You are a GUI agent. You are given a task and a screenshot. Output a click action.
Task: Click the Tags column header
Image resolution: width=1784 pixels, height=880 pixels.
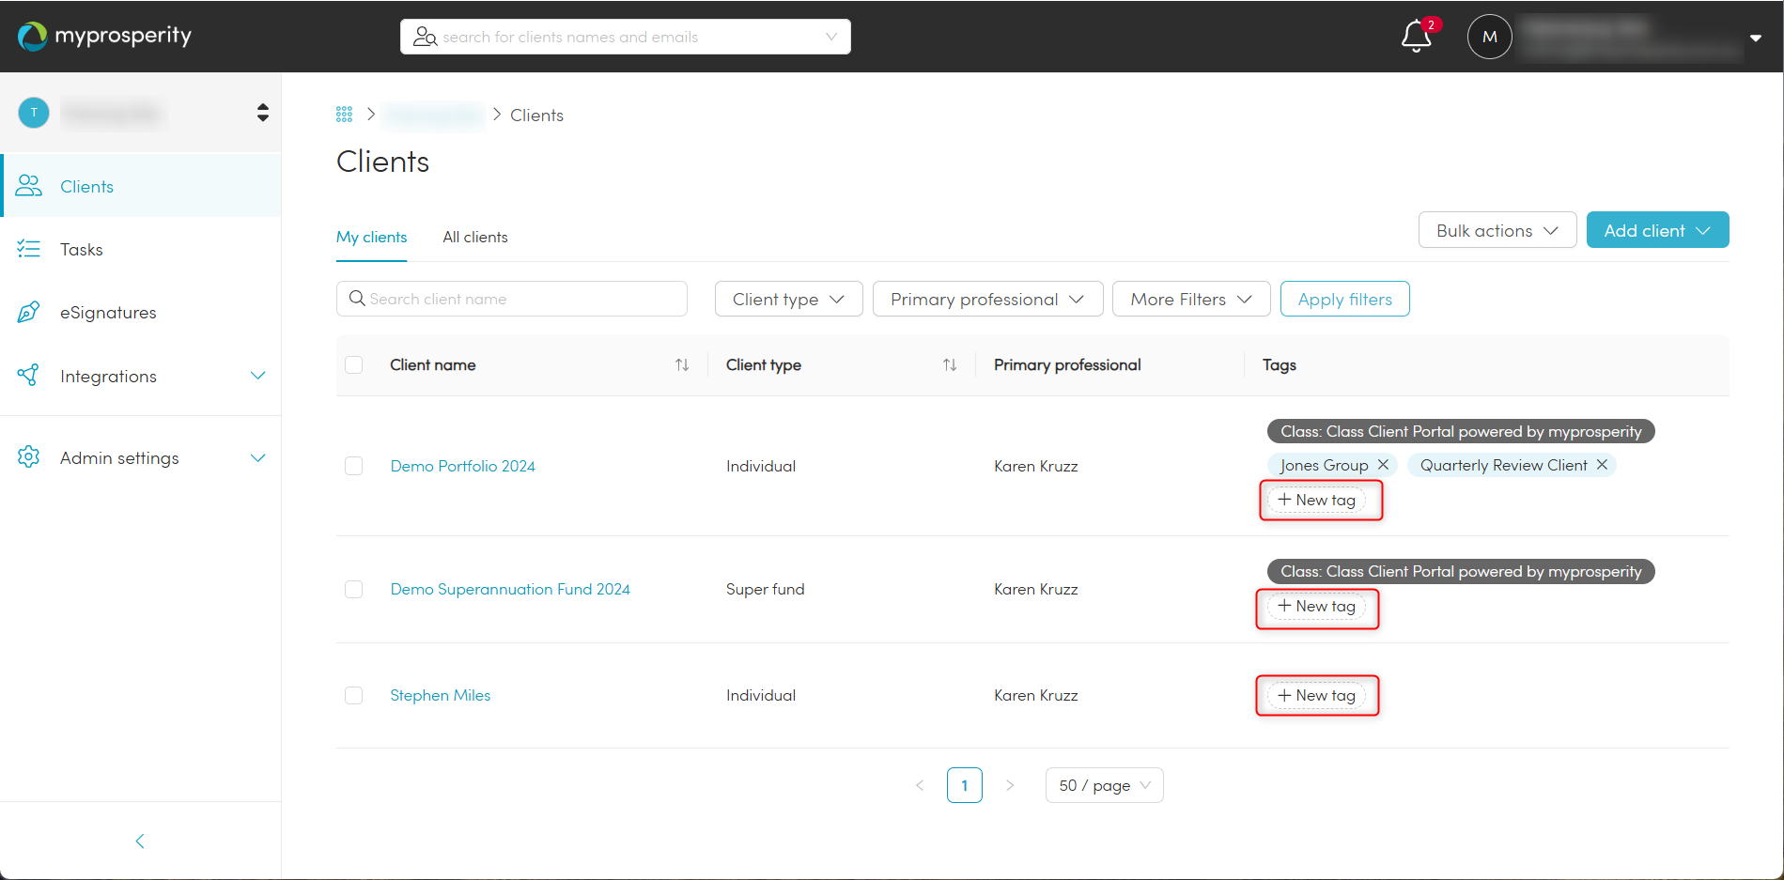pyautogui.click(x=1279, y=364)
